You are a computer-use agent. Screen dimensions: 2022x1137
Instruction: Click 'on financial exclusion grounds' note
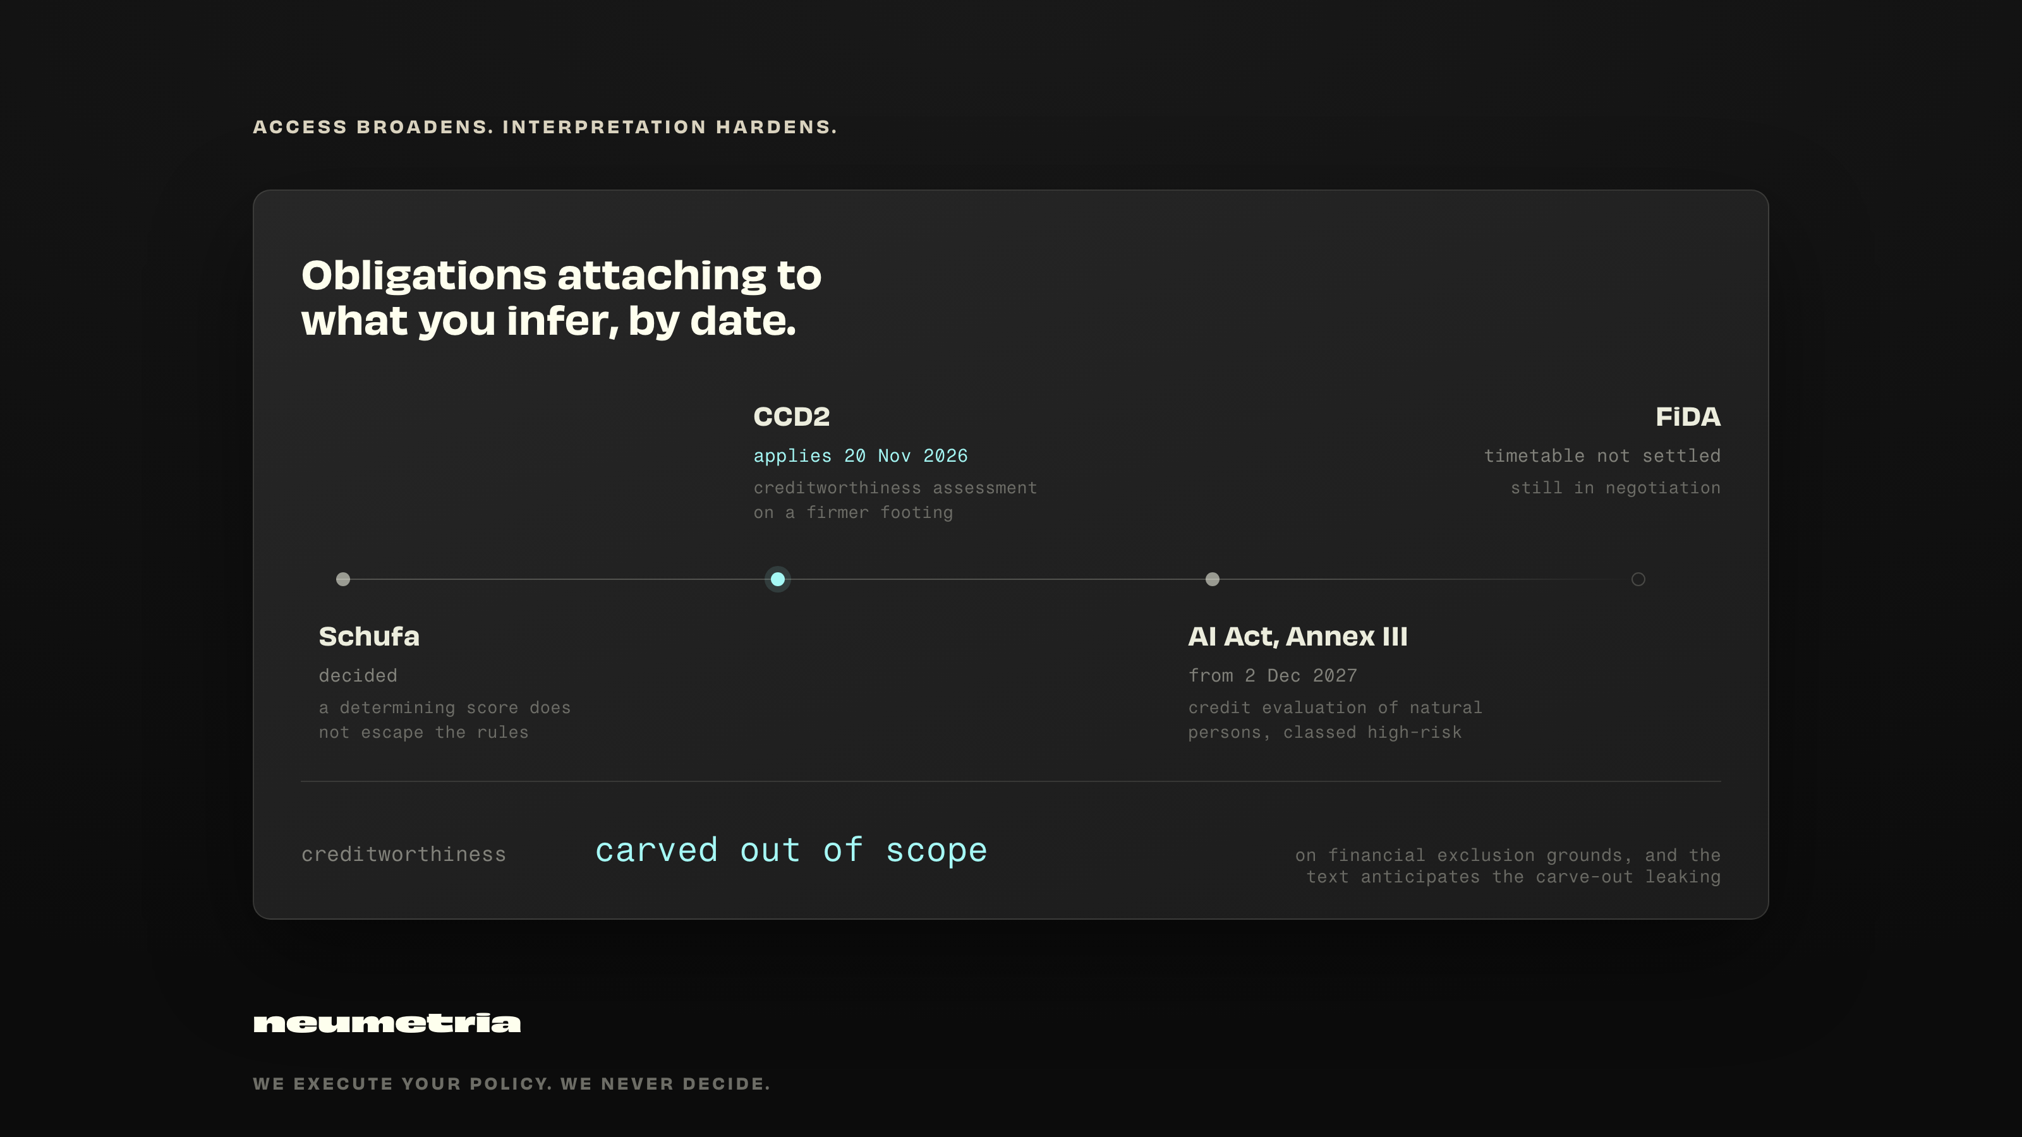1507,866
